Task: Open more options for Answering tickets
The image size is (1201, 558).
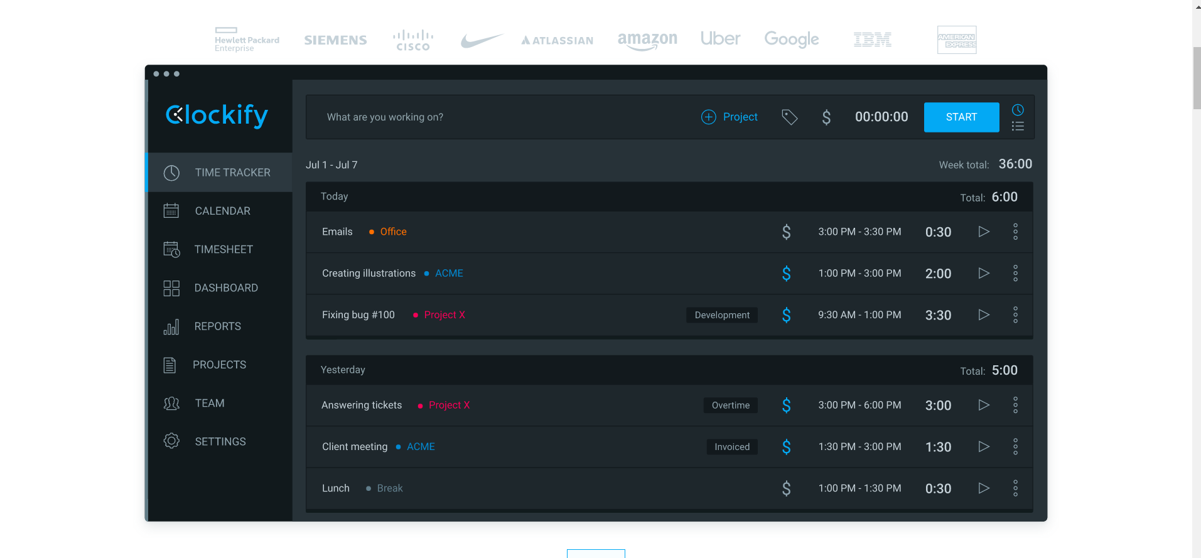Action: 1015,405
